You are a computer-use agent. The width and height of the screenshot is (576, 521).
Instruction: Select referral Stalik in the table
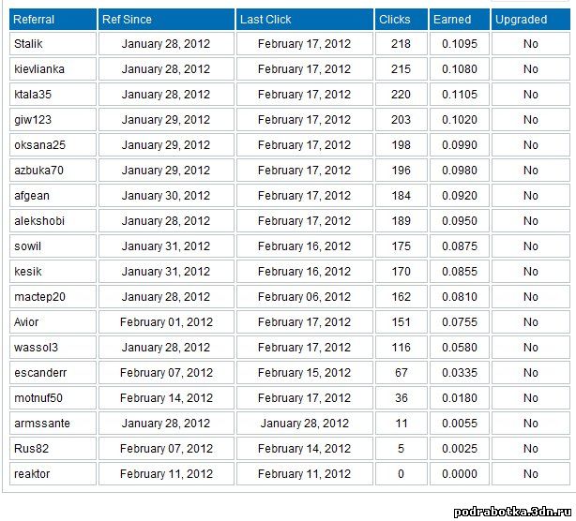pyautogui.click(x=28, y=44)
